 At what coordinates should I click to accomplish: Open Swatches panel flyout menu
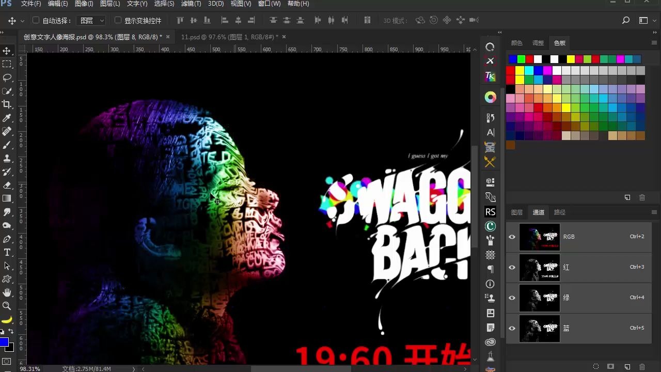tap(654, 43)
